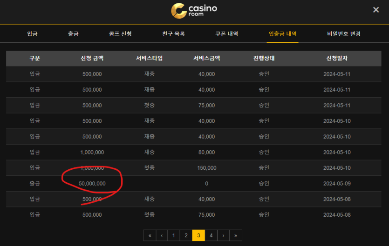This screenshot has height=246, width=389.
Task: Open the 콤프 신청 tab
Action: coord(120,34)
